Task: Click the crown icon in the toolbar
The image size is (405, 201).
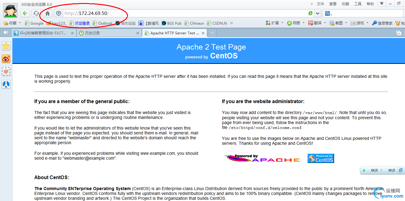Action: coord(398,23)
